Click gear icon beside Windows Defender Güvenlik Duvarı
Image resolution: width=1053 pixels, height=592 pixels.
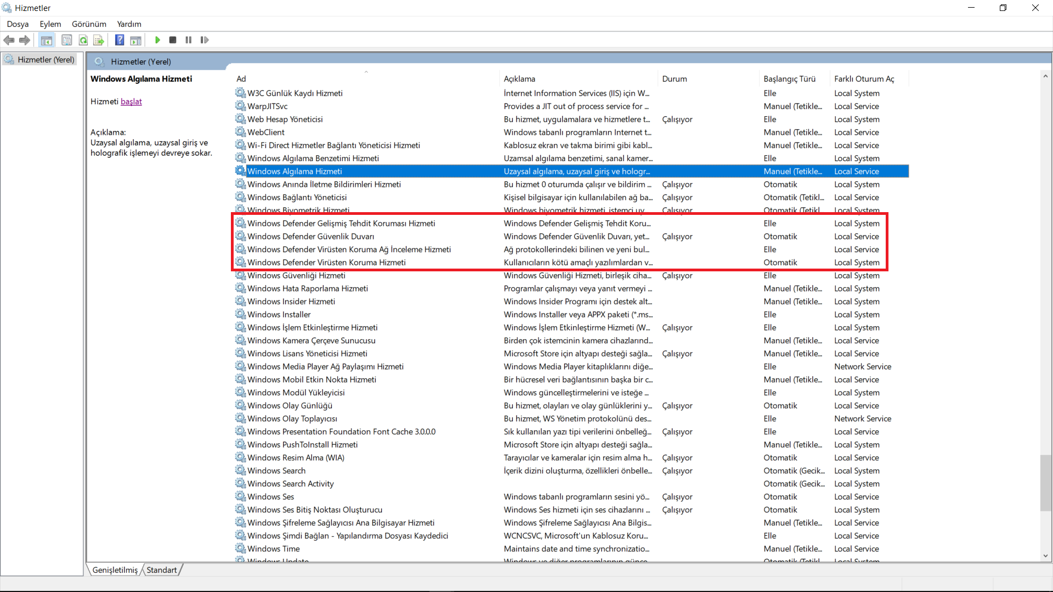240,236
